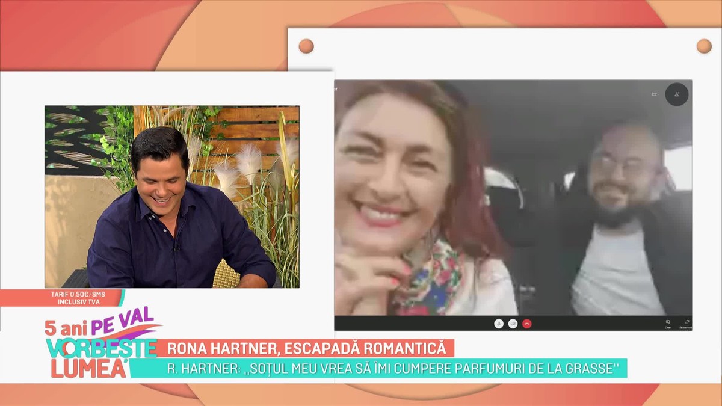Mute the microphone in the video call
This screenshot has width=722, height=406.
coord(499,324)
